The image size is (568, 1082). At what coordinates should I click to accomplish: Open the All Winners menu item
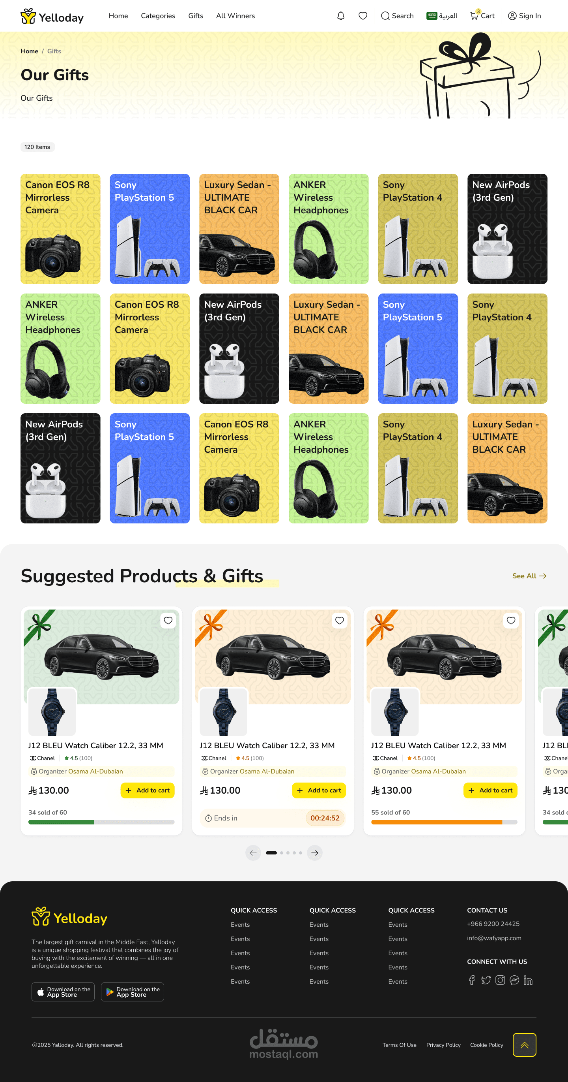click(235, 16)
